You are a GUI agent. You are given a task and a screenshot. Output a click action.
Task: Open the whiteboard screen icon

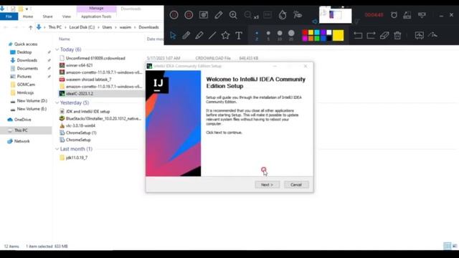tap(419, 35)
